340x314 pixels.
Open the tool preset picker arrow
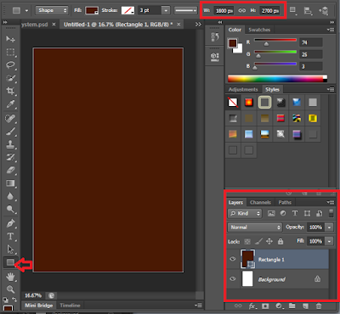pos(26,11)
